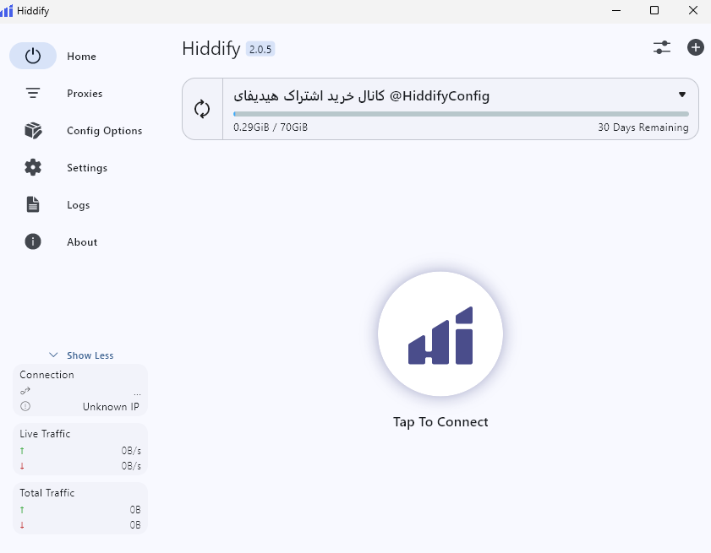Click the data usage progress bar
This screenshot has height=553, width=711.
(x=461, y=113)
